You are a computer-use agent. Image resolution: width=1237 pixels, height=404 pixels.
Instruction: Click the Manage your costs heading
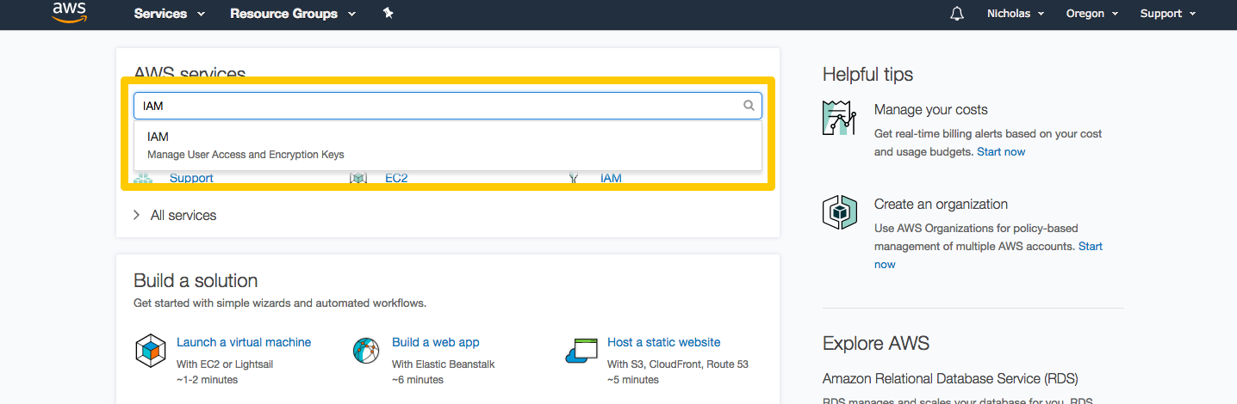[x=931, y=110]
